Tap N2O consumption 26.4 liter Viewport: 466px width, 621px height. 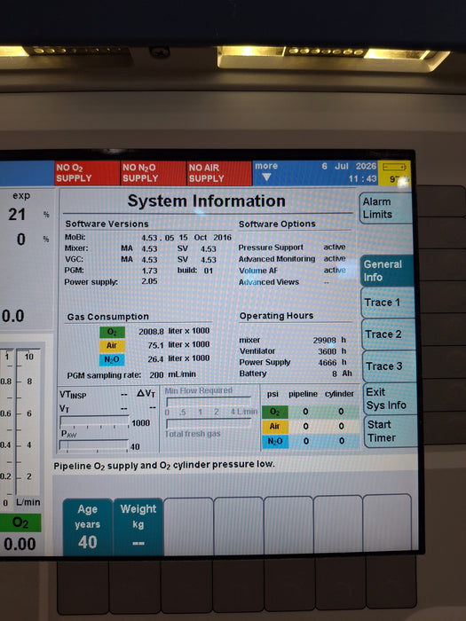(178, 358)
